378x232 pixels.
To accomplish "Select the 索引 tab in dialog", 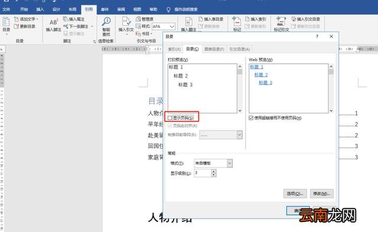I will click(x=174, y=49).
